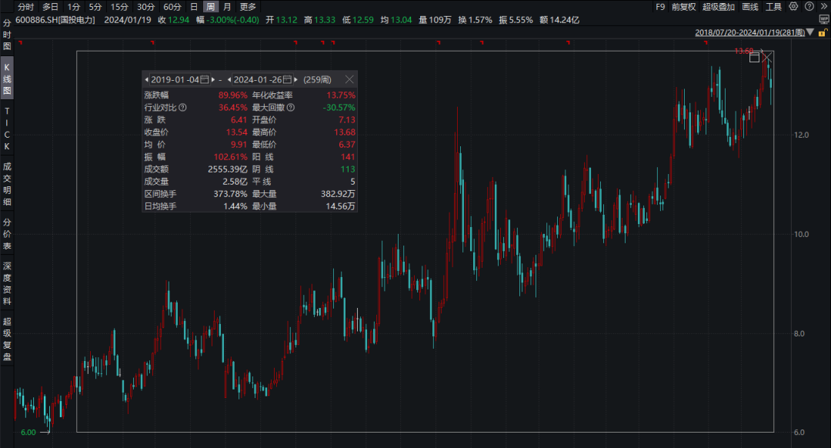Click 最大量 value 382.92万
This screenshot has height=448, width=831.
(338, 194)
